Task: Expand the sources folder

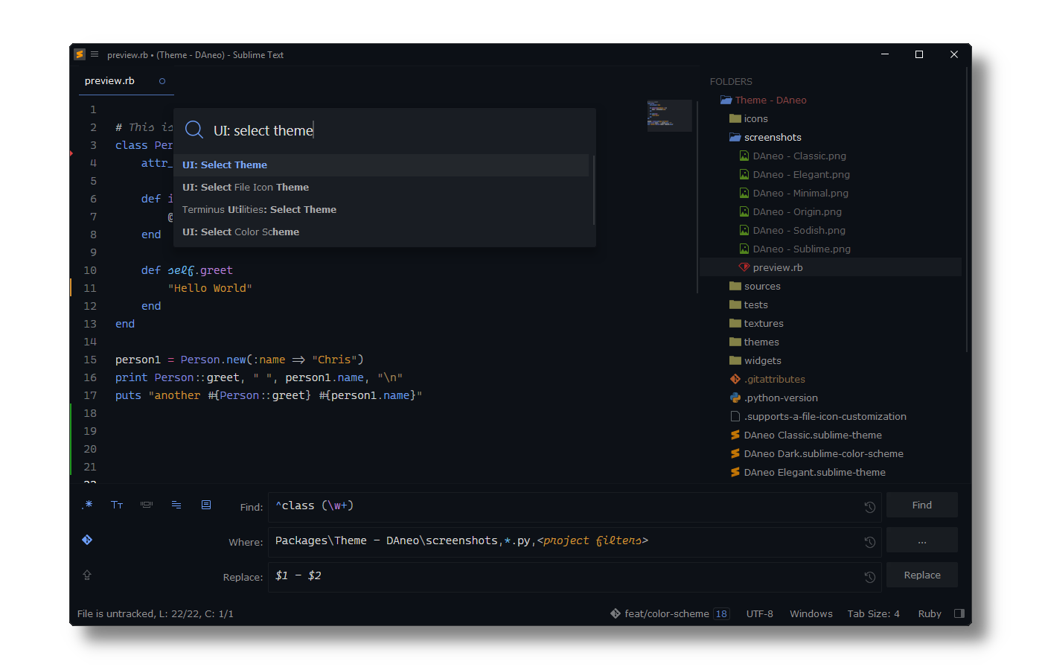Action: (x=735, y=286)
